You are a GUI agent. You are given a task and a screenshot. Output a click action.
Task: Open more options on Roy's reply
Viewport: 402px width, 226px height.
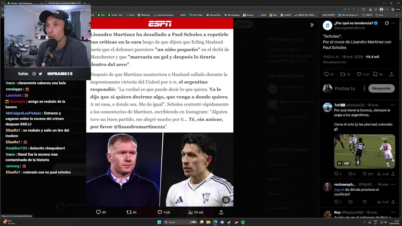393,213
